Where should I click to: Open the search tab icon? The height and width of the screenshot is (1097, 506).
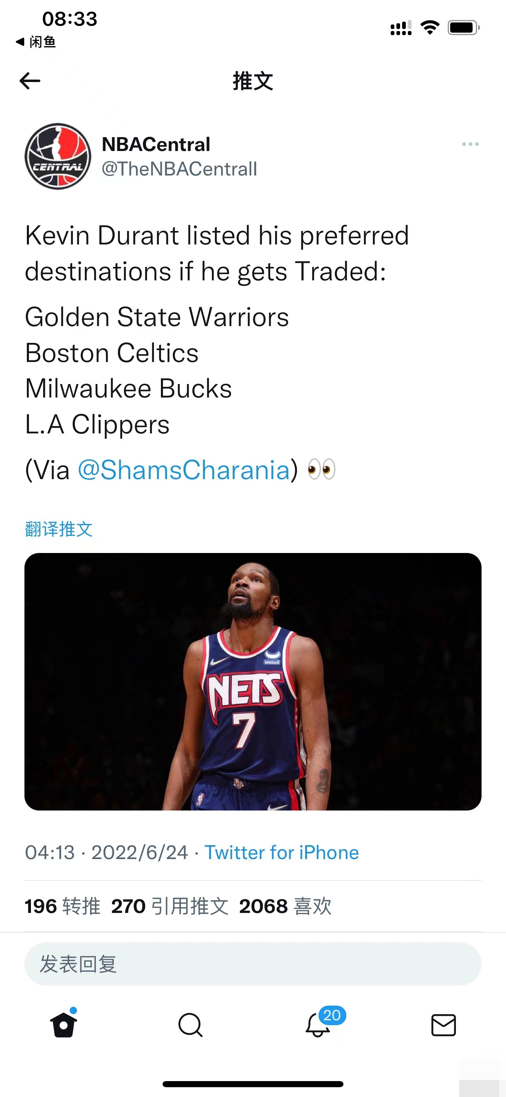[x=190, y=1024]
